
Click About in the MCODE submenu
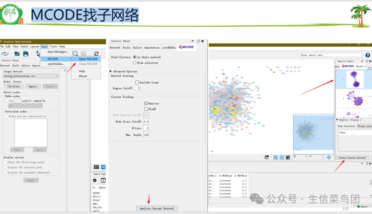pyautogui.click(x=83, y=76)
